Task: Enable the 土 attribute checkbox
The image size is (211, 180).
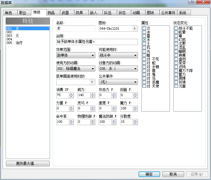Action: tap(144, 44)
